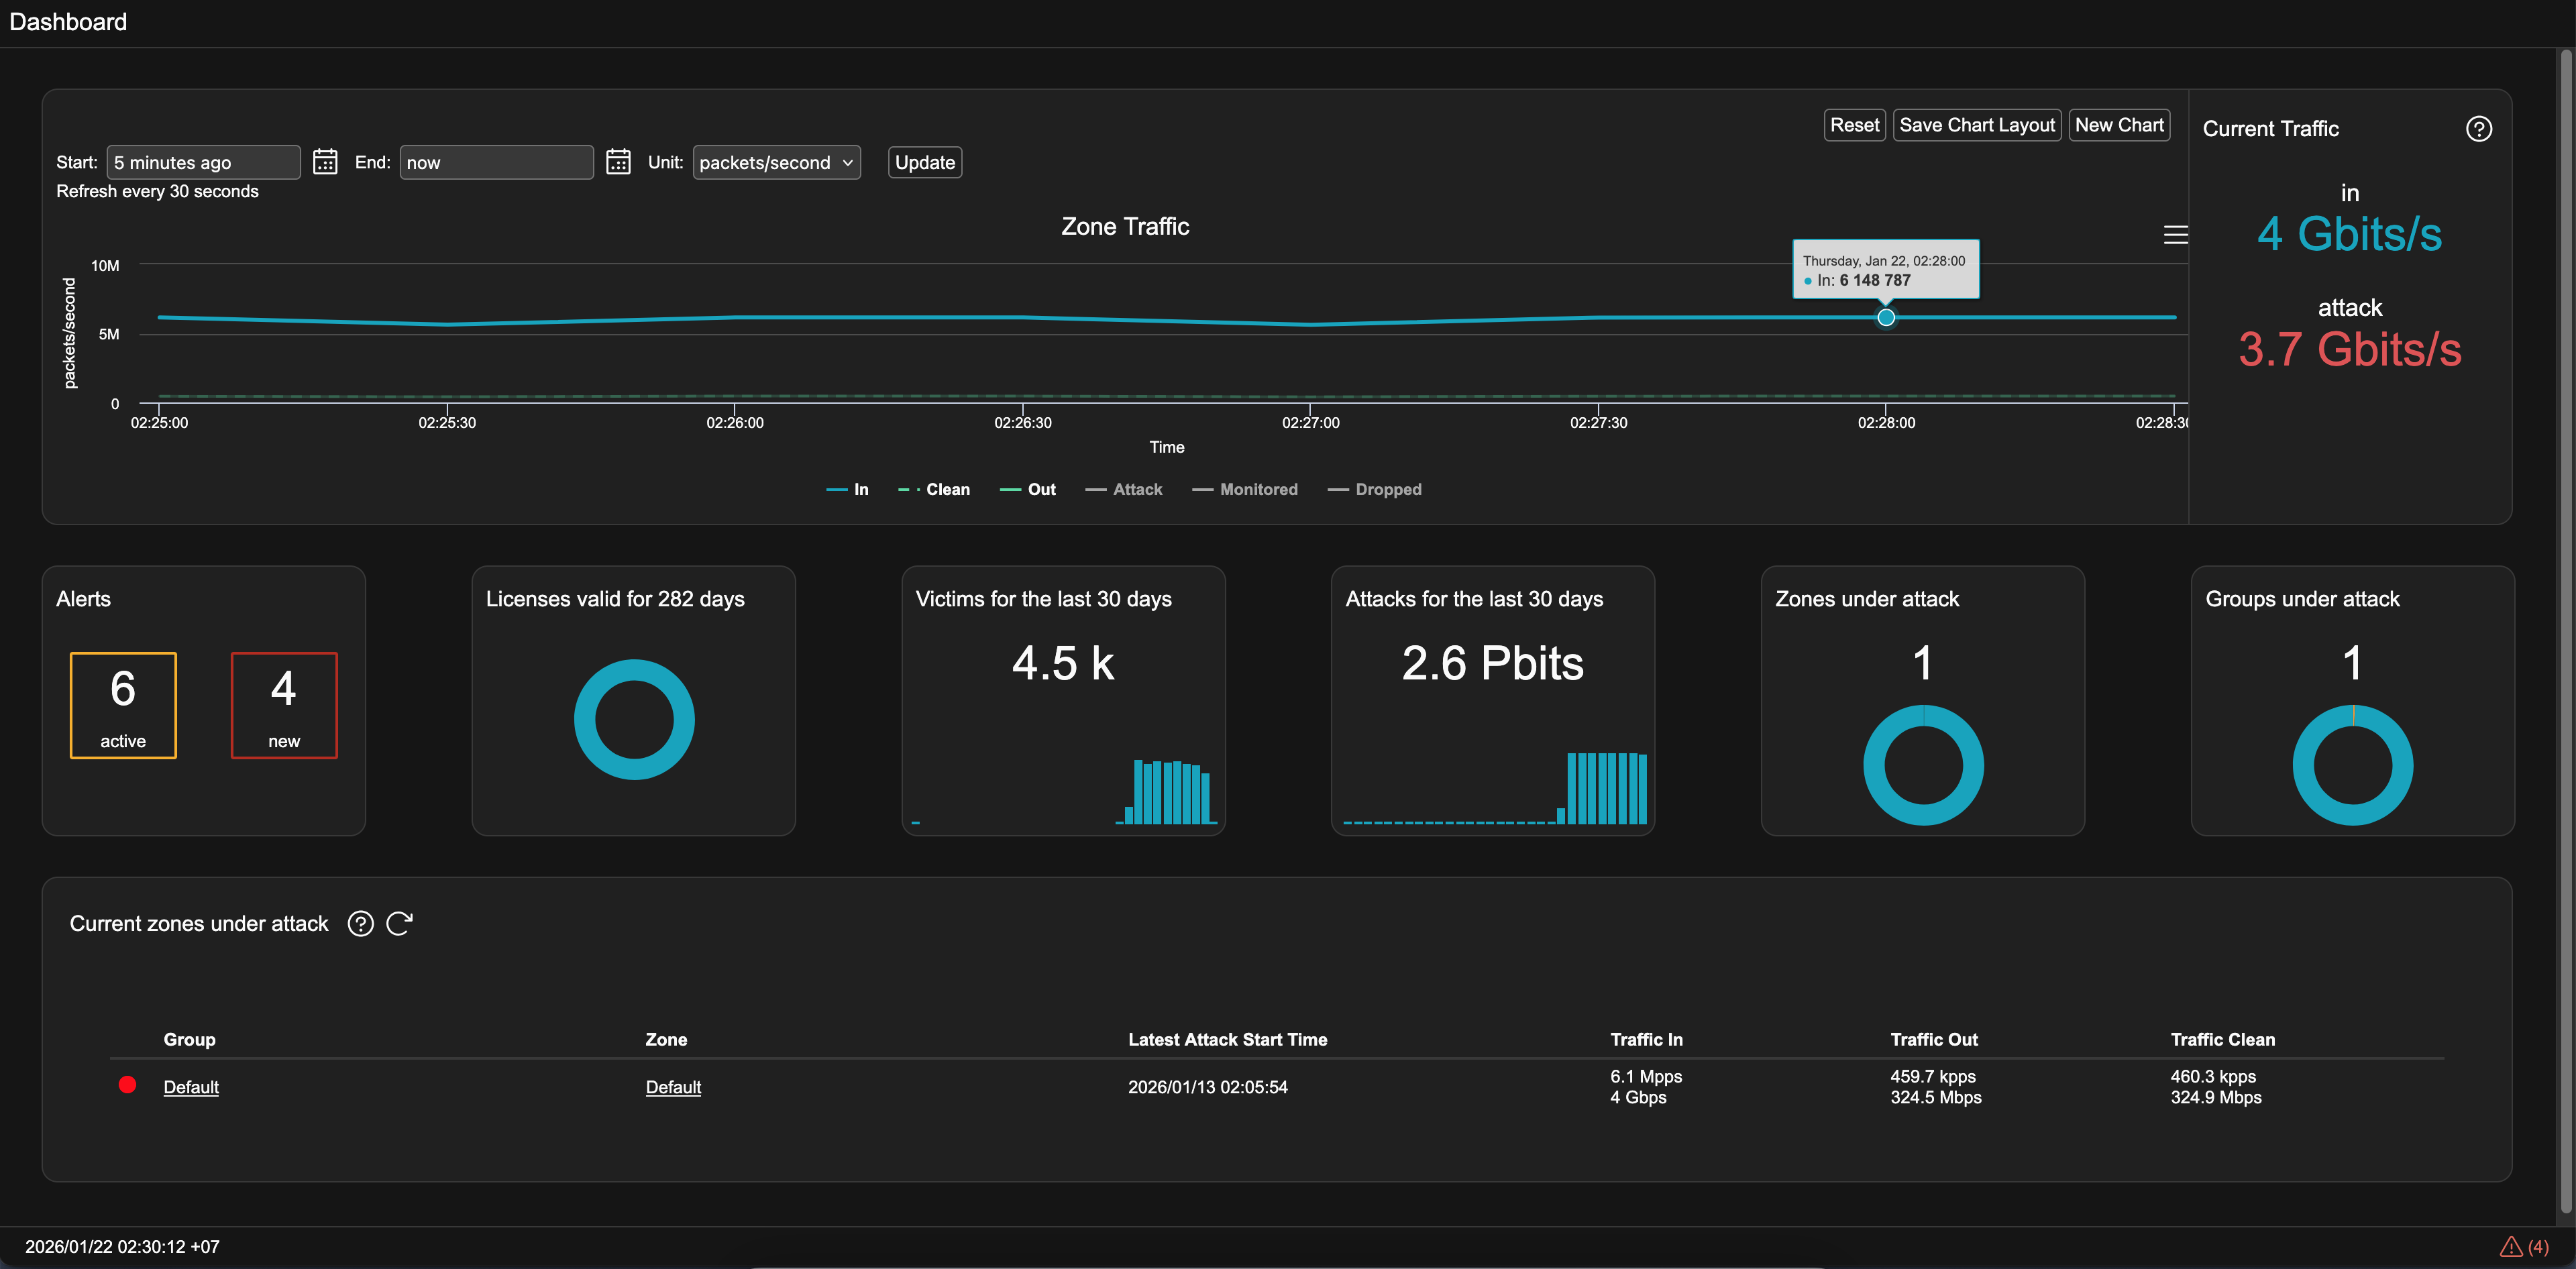
Task: Open the 4 new alerts box
Action: (284, 705)
